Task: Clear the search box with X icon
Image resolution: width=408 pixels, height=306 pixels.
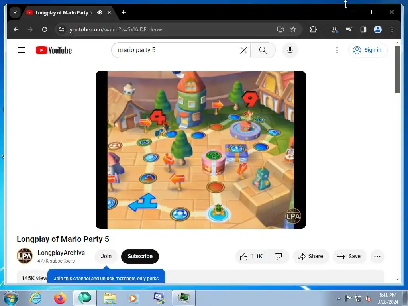Action: [x=244, y=50]
